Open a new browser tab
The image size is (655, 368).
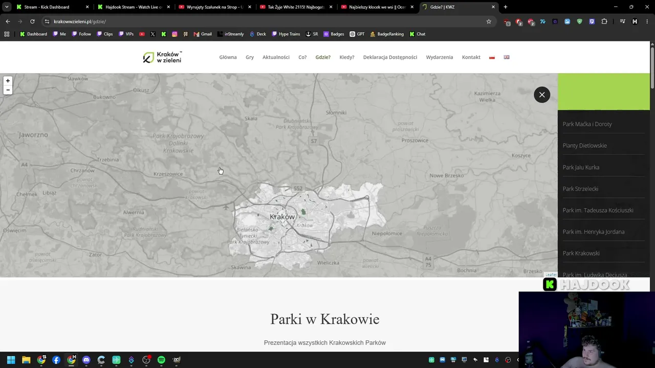tap(506, 7)
